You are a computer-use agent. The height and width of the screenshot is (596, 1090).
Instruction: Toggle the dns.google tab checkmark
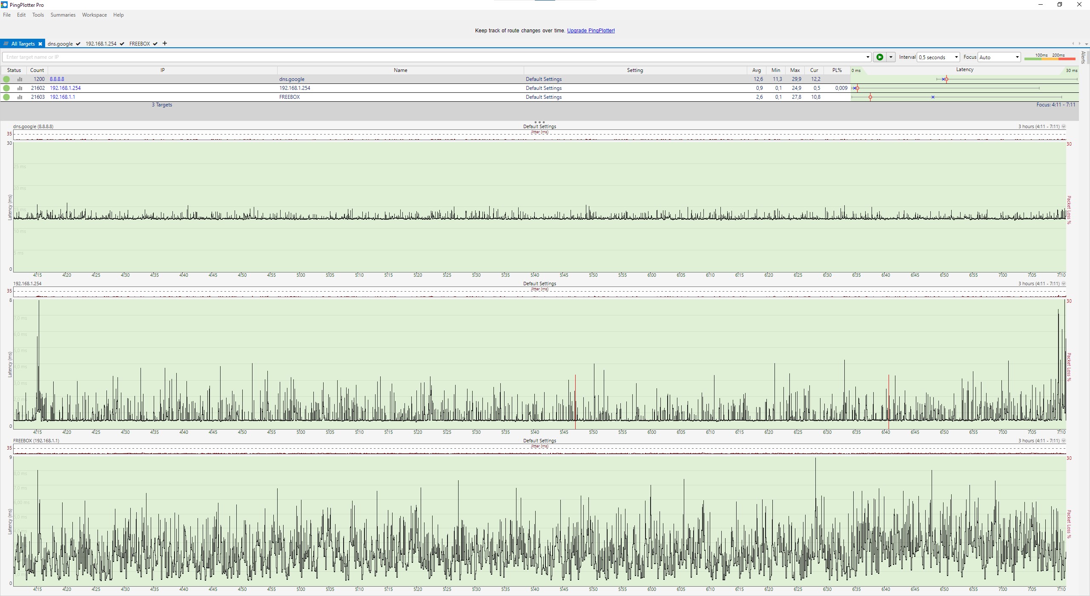click(78, 44)
